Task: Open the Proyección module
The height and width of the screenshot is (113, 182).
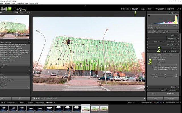Action: pyautogui.click(x=160, y=9)
